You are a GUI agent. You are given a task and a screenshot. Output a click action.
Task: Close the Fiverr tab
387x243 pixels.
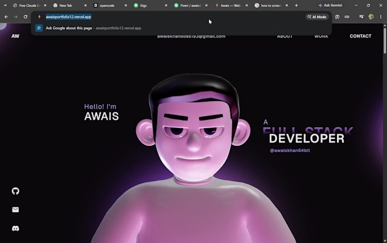tap(207, 5)
